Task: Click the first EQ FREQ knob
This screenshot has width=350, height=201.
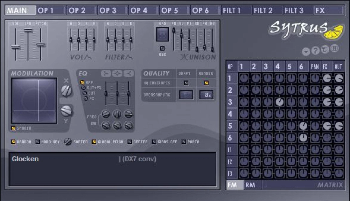Action: click(x=106, y=114)
